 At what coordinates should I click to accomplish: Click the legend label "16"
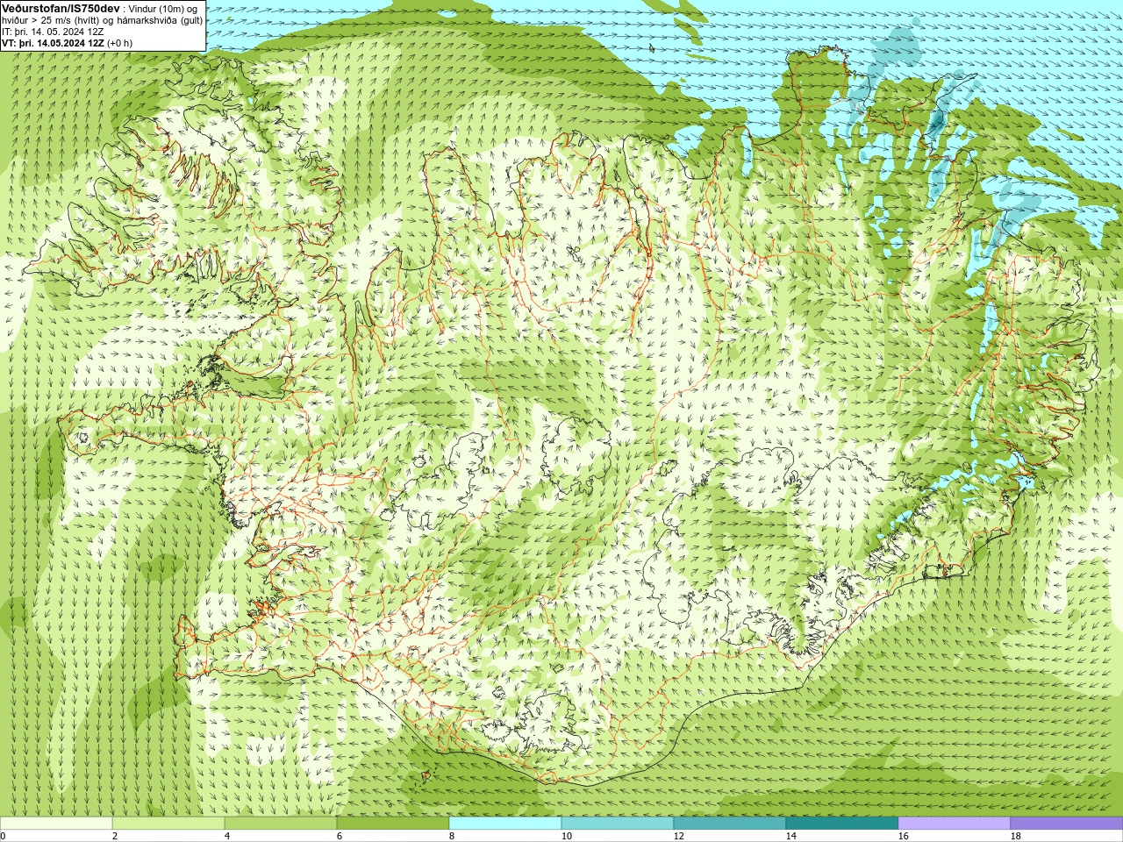click(903, 836)
